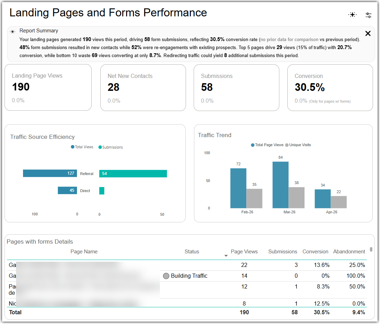The width and height of the screenshot is (380, 324).
Task: Open the filter settings sliders icon
Action: 369,15
